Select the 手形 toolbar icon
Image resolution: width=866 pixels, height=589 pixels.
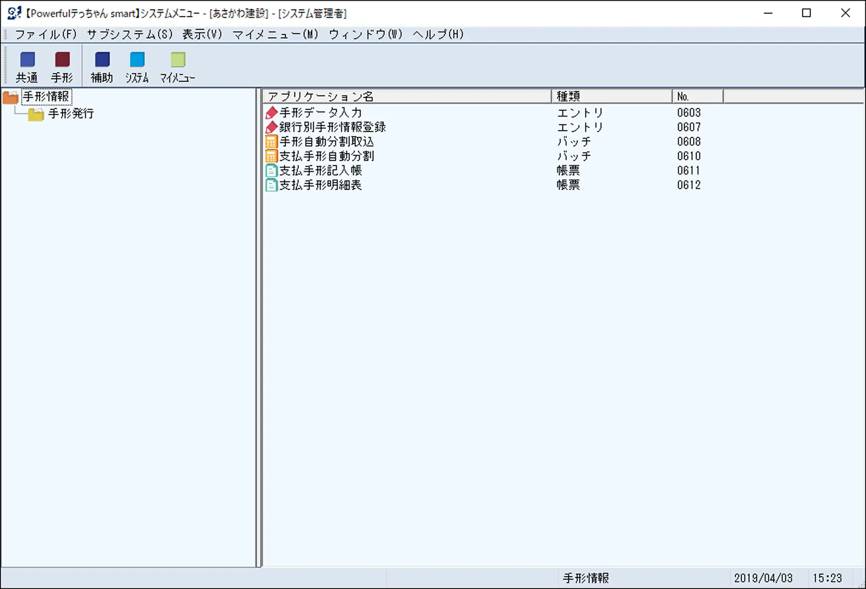pyautogui.click(x=62, y=66)
